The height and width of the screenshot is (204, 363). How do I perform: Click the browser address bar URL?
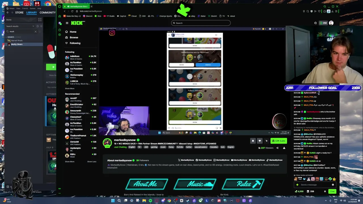(91, 11)
